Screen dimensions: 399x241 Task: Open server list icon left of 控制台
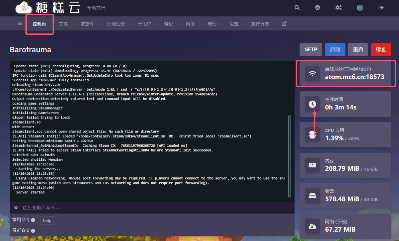pyautogui.click(x=20, y=23)
